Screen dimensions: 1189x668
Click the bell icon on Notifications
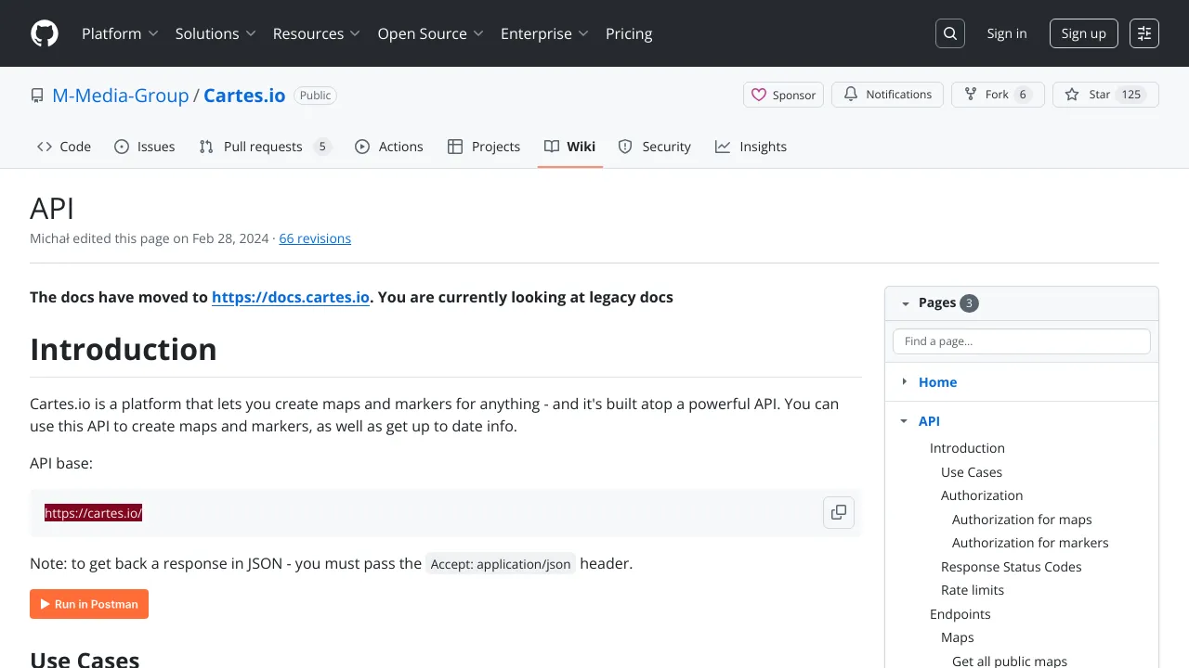[x=851, y=95]
